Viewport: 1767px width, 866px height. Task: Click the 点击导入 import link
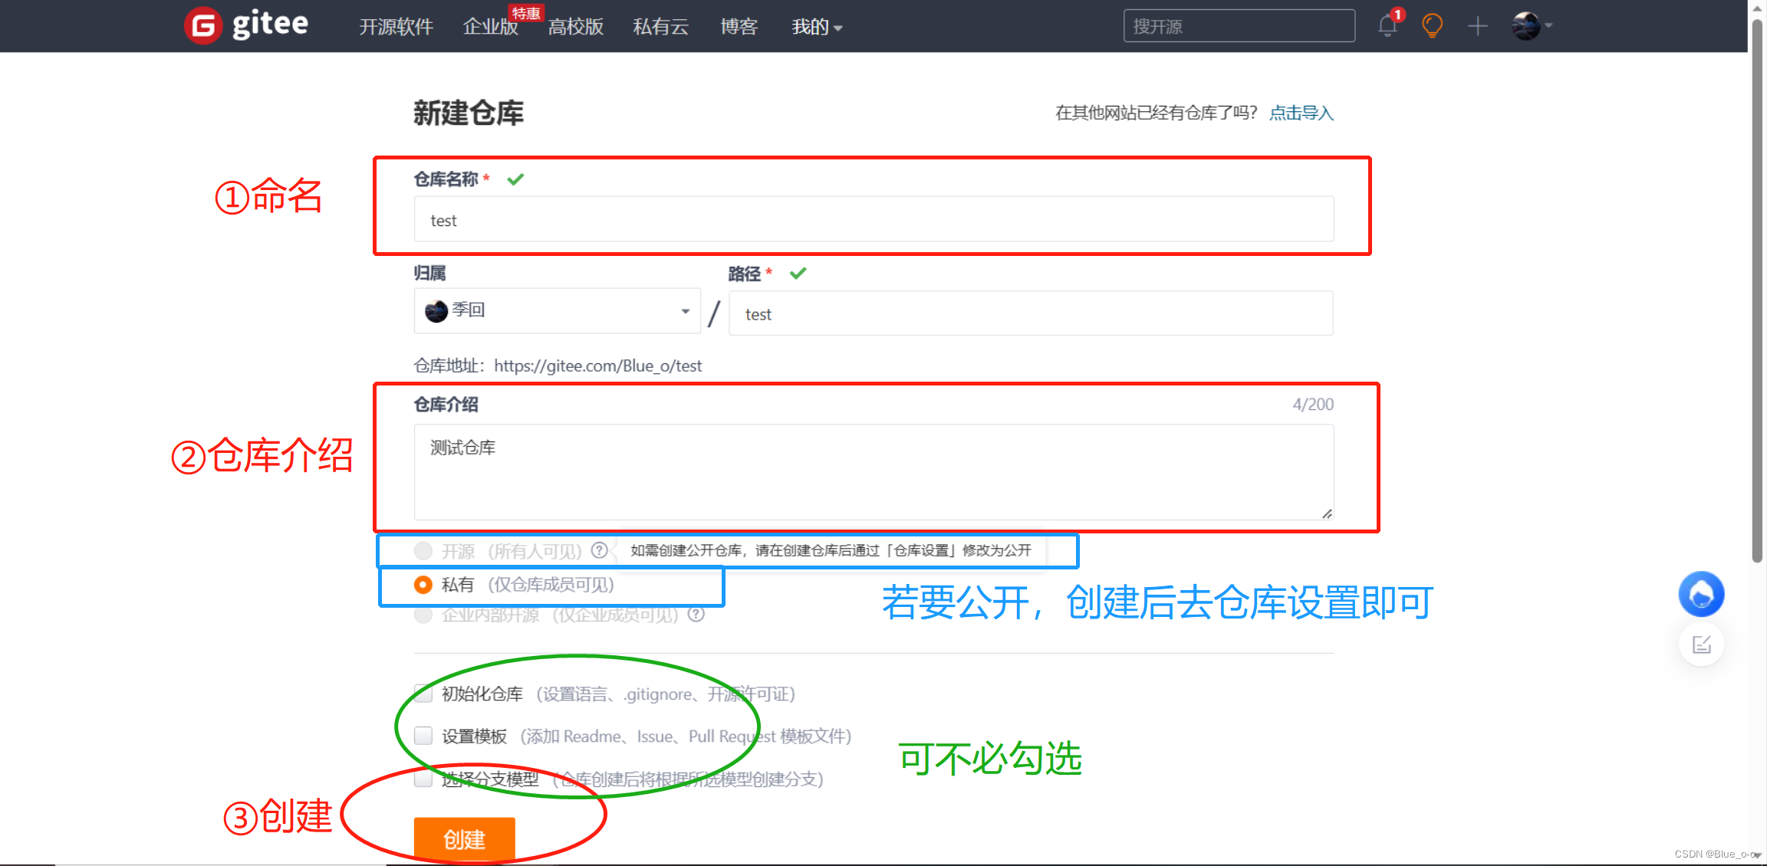(x=1301, y=113)
